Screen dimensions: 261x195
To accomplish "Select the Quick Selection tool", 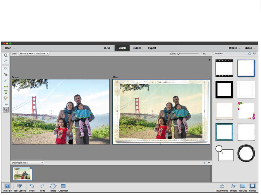I will [x=6, y=68].
